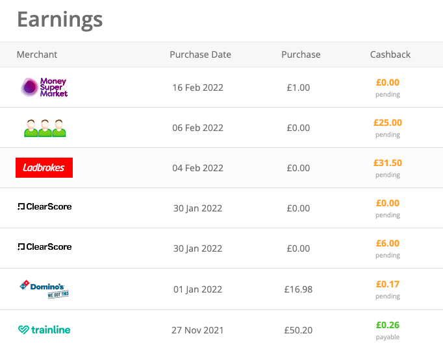Select the £25.00 pending cashback amount

pyautogui.click(x=388, y=123)
